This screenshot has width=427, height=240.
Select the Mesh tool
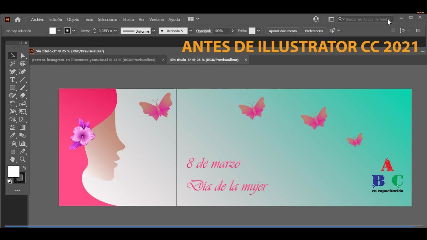click(12, 127)
